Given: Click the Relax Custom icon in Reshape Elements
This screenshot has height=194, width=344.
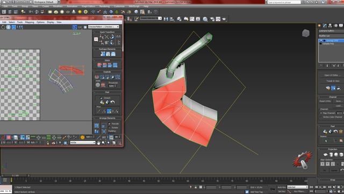Looking at the screenshot, I should (x=113, y=54).
